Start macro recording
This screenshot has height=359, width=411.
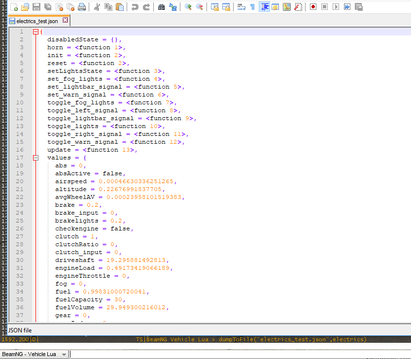(313, 7)
